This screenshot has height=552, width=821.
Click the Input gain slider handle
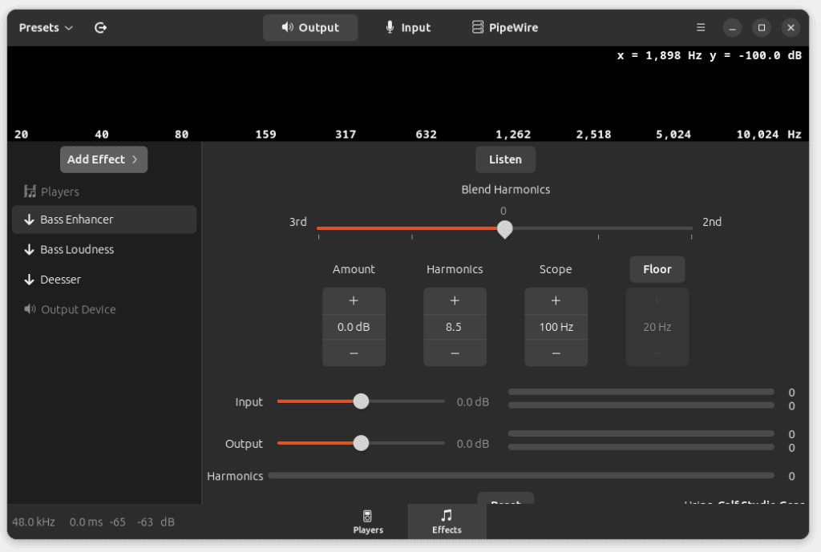coord(361,402)
